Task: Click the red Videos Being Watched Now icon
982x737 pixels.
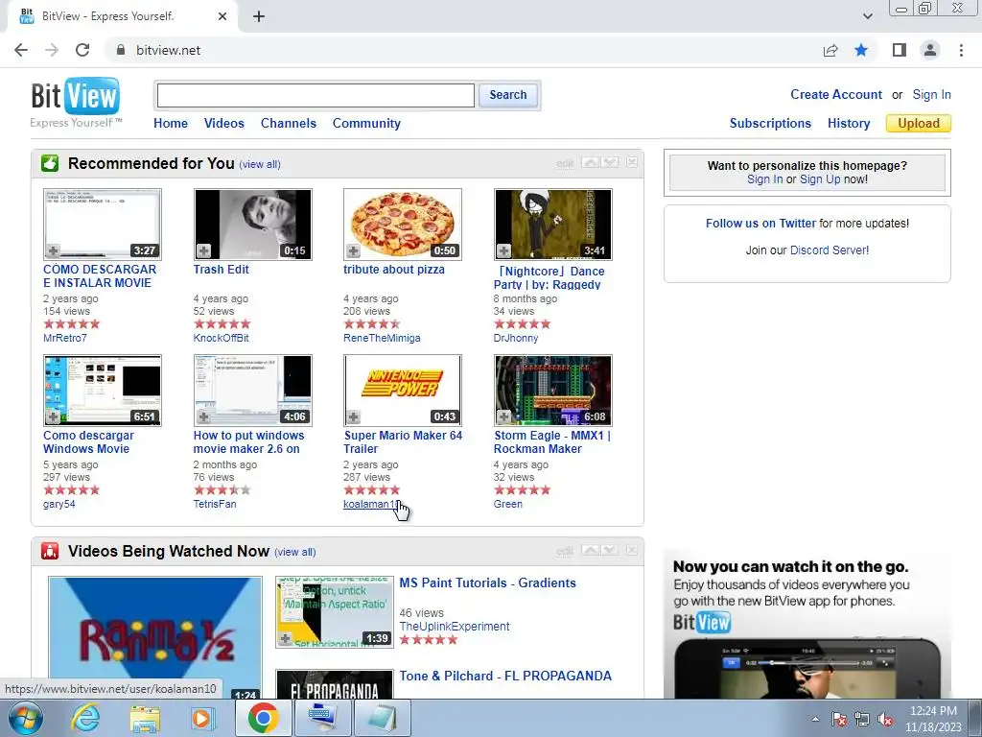Action: click(50, 551)
